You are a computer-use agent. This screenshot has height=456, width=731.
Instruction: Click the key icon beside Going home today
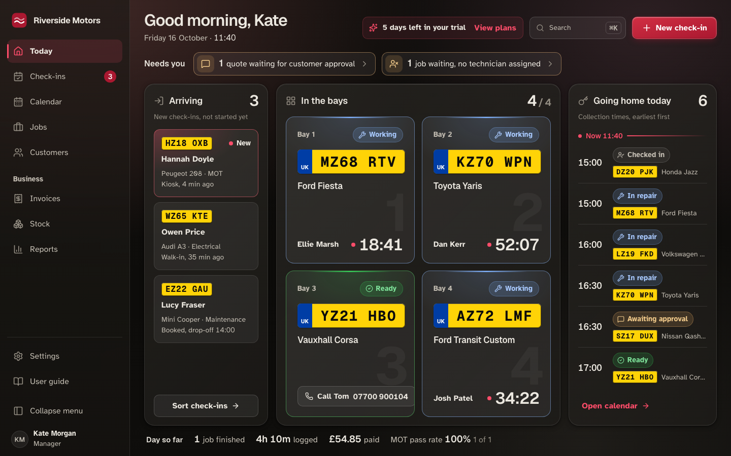(x=583, y=101)
